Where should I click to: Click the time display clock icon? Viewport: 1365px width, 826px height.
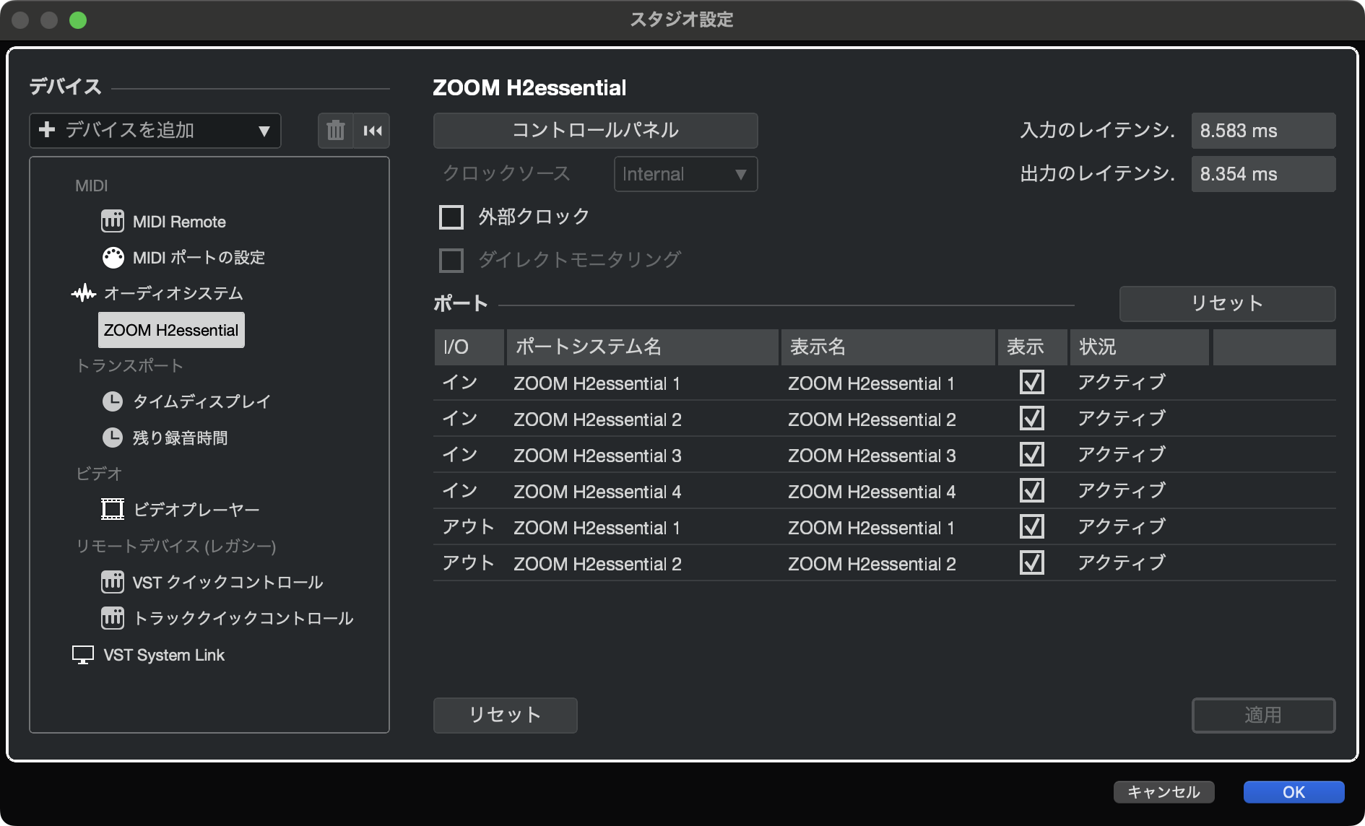pos(113,401)
